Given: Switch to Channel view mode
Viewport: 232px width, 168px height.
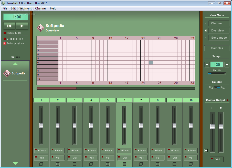Looking at the screenshot, I should click(x=219, y=23).
